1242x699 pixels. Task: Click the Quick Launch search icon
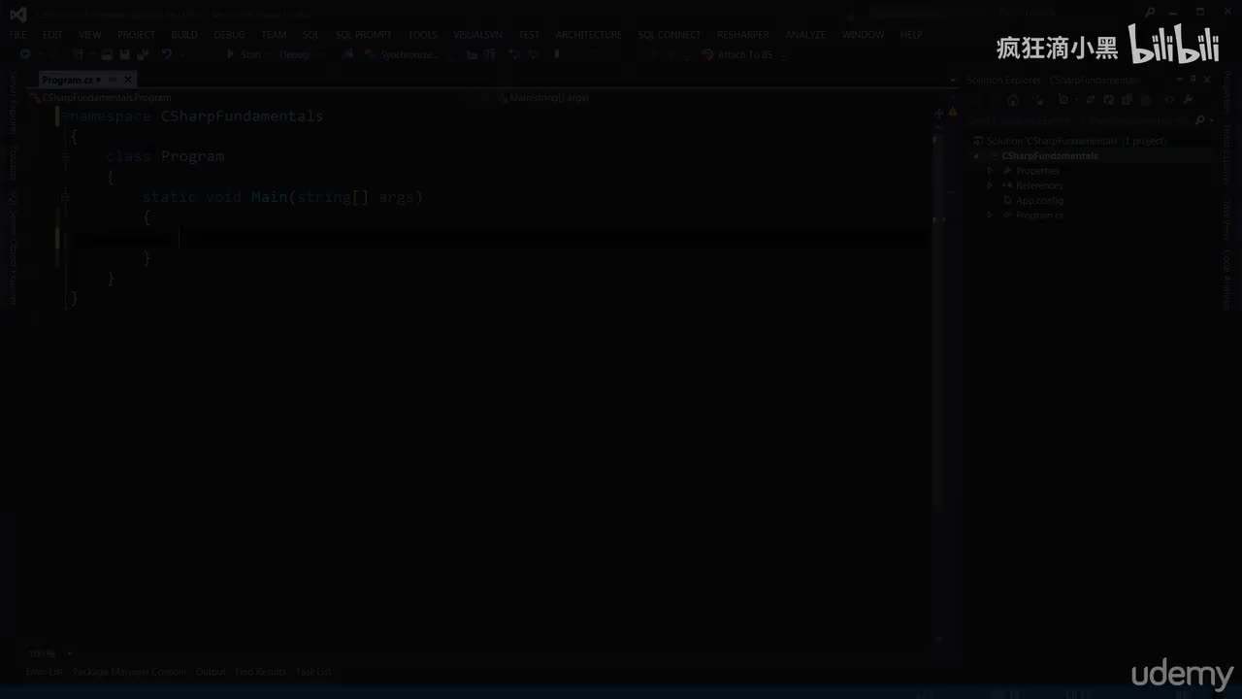click(1150, 14)
